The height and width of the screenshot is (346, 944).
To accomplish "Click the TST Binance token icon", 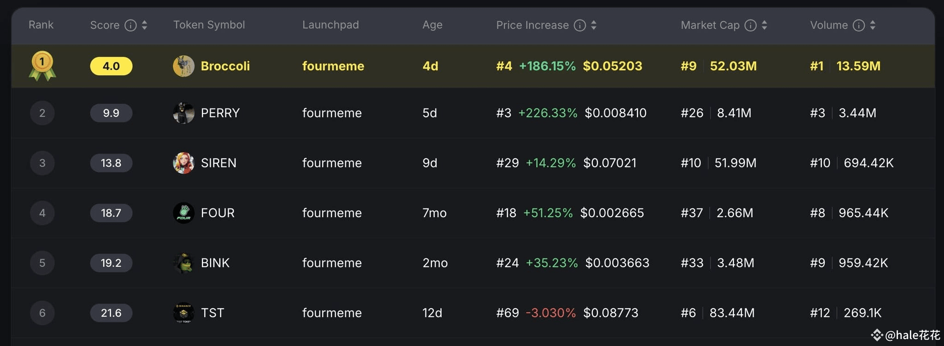I will coord(183,312).
